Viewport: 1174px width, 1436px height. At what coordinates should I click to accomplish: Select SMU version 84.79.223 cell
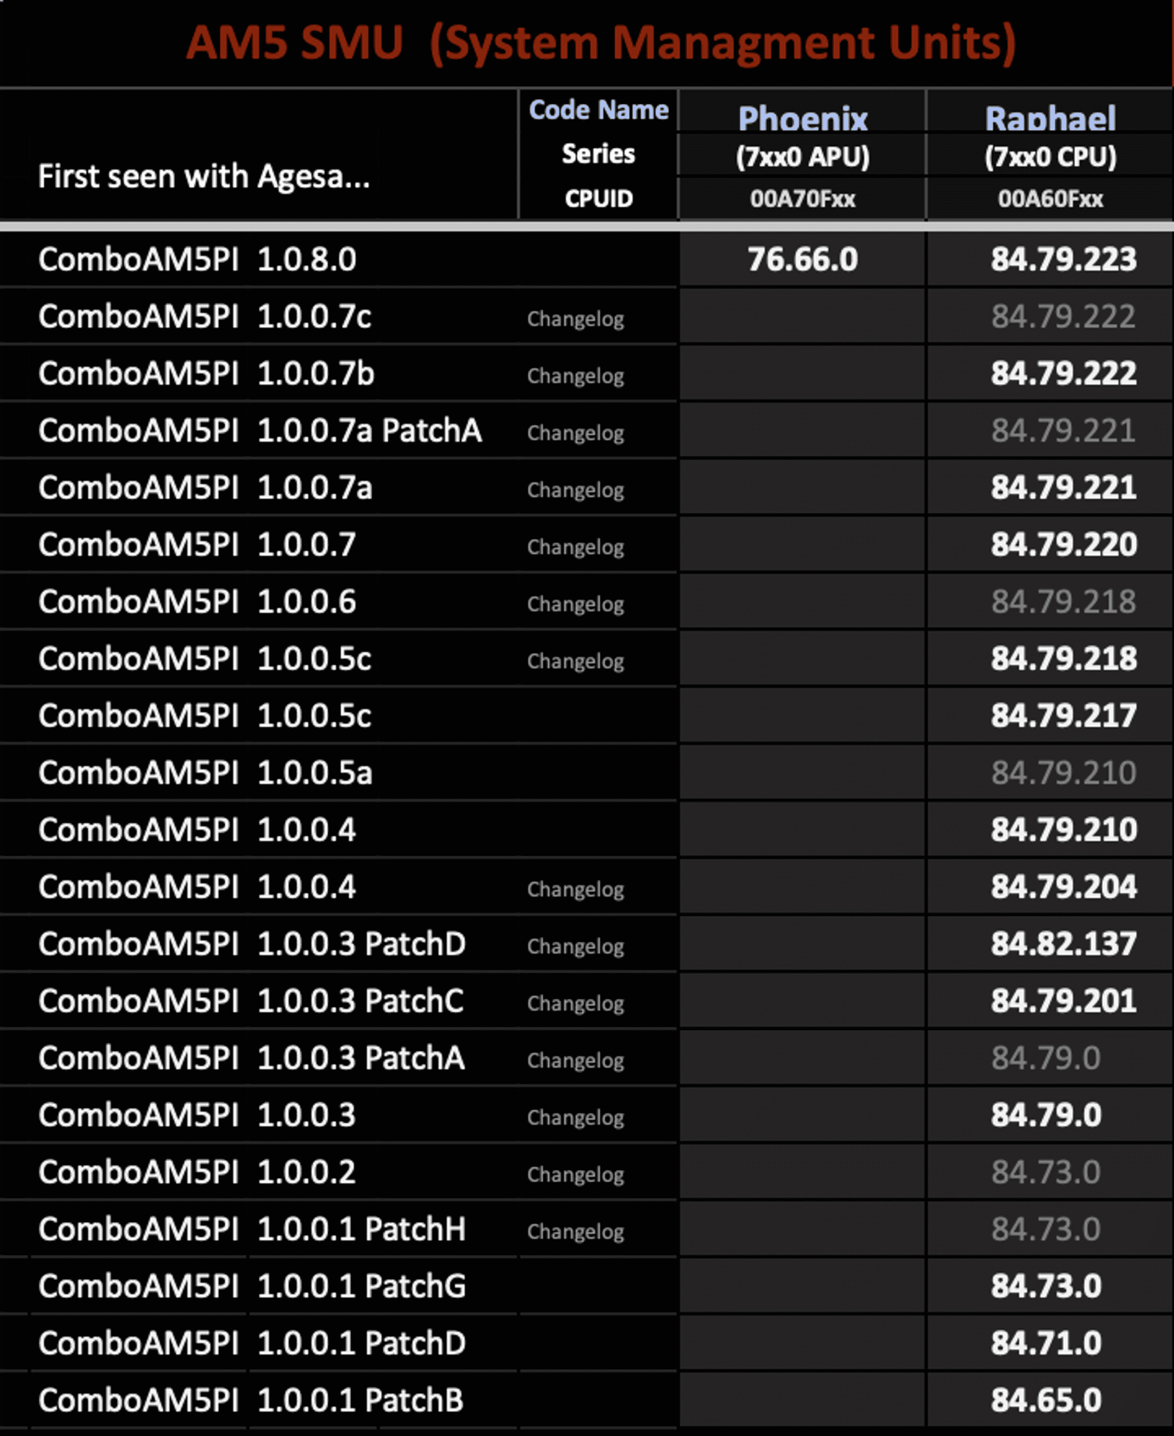click(x=1063, y=260)
